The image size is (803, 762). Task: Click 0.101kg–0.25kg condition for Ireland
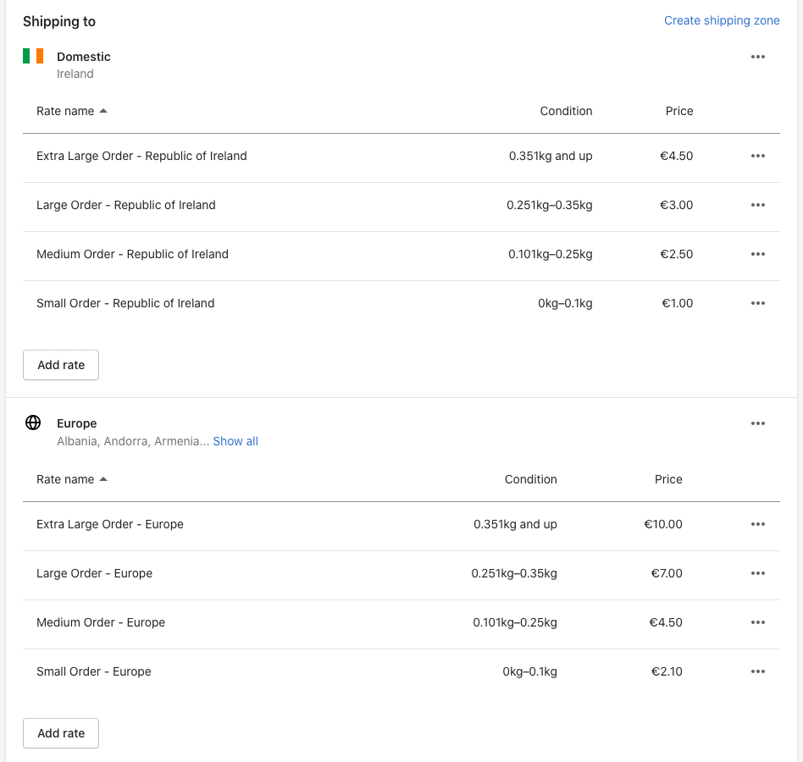tap(550, 254)
